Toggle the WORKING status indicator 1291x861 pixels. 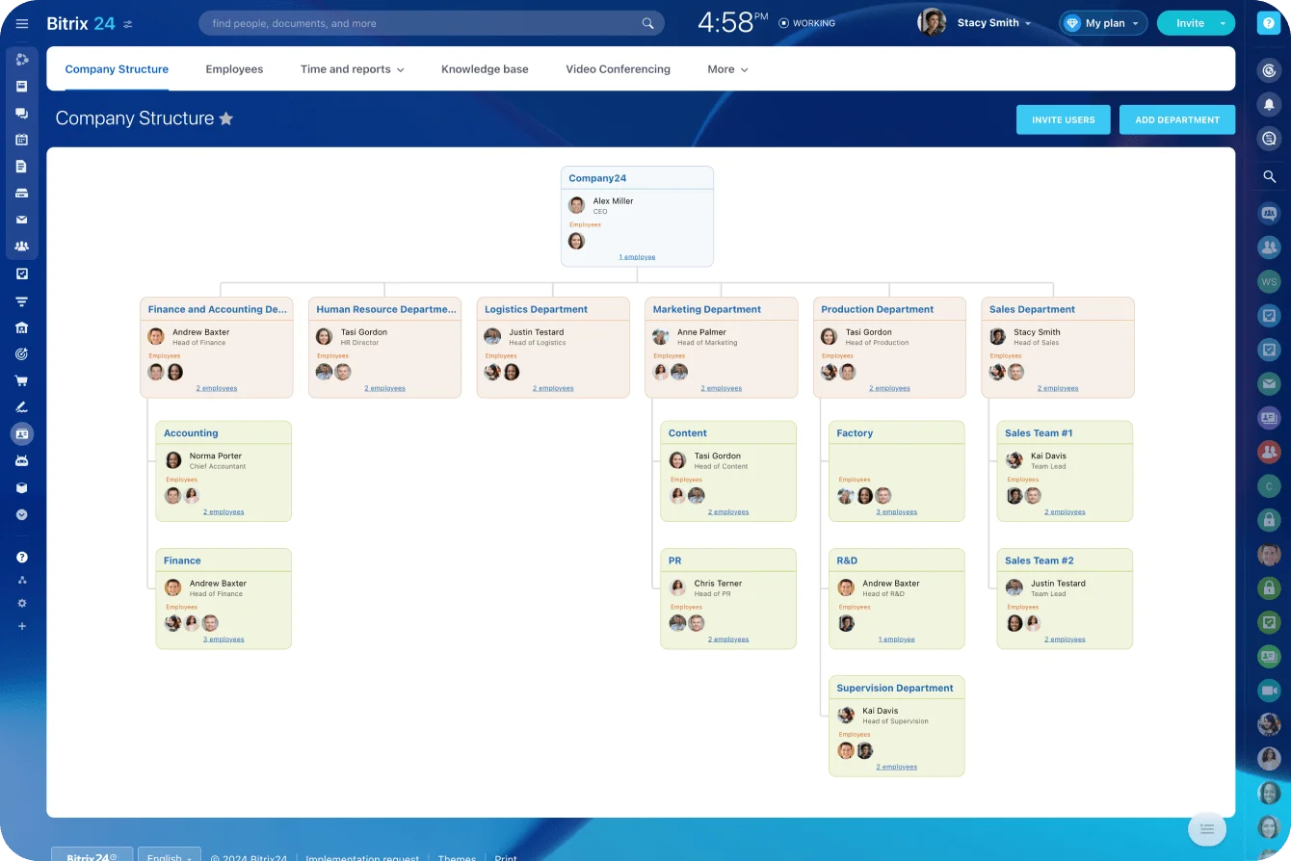[807, 23]
